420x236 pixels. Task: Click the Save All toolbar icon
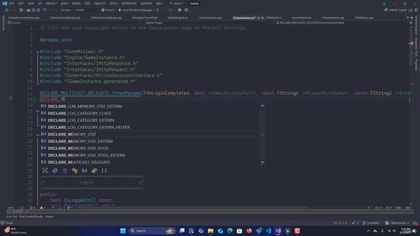click(38, 10)
